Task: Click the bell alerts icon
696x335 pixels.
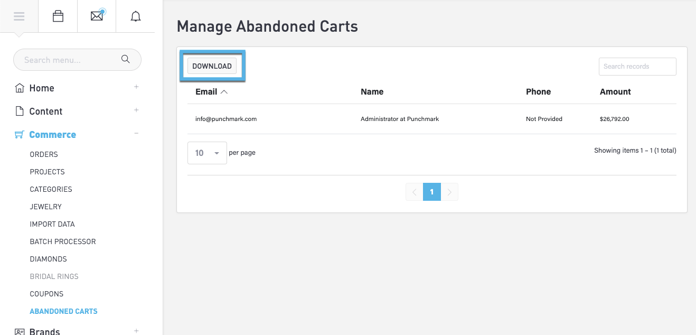Action: [x=136, y=16]
